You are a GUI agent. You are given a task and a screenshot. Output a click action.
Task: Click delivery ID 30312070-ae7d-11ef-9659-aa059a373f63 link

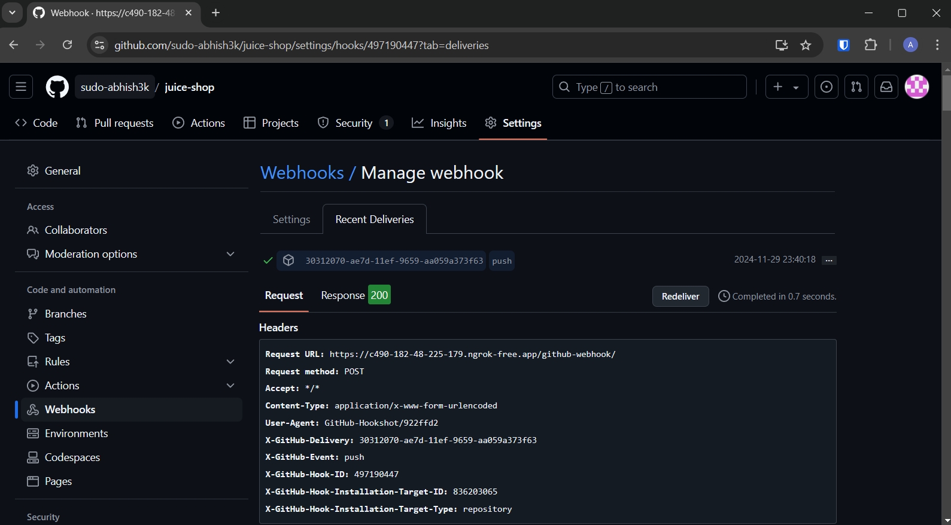tap(394, 261)
